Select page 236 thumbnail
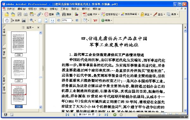Image resolution: width=190 pixels, height=120 pixels. point(19,42)
